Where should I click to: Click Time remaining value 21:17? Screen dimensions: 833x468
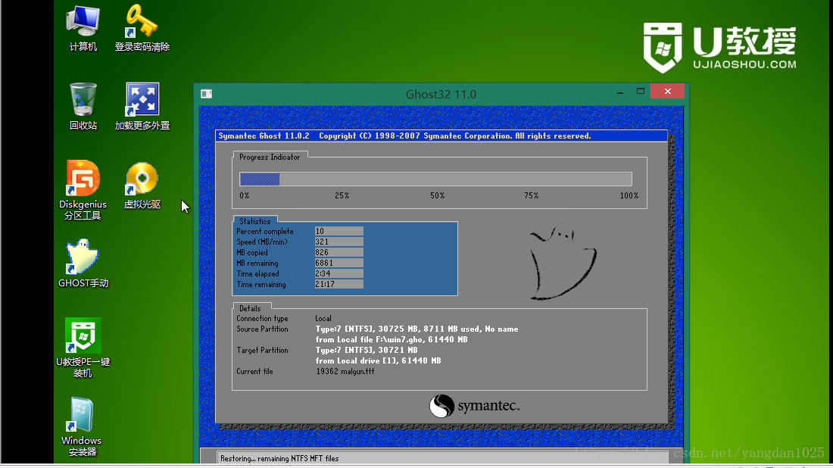pos(339,284)
